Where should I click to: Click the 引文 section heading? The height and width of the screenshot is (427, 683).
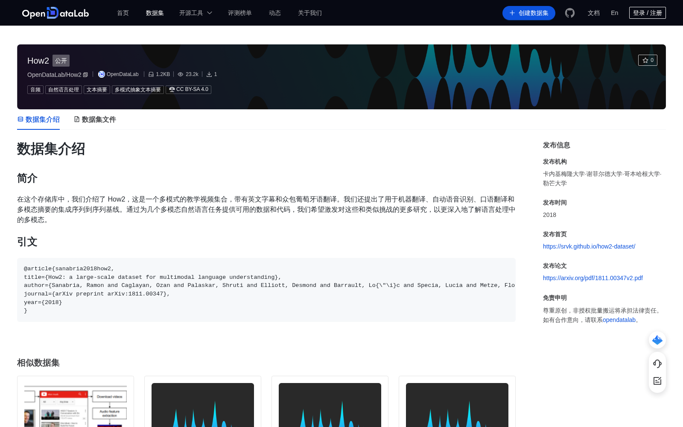click(27, 242)
